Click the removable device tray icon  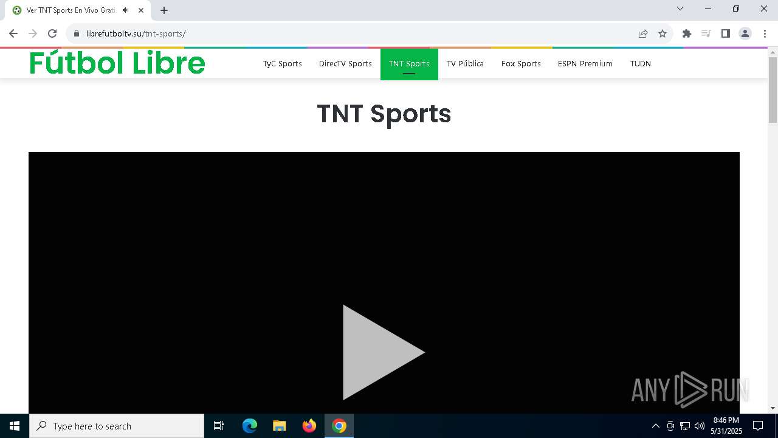pos(670,426)
